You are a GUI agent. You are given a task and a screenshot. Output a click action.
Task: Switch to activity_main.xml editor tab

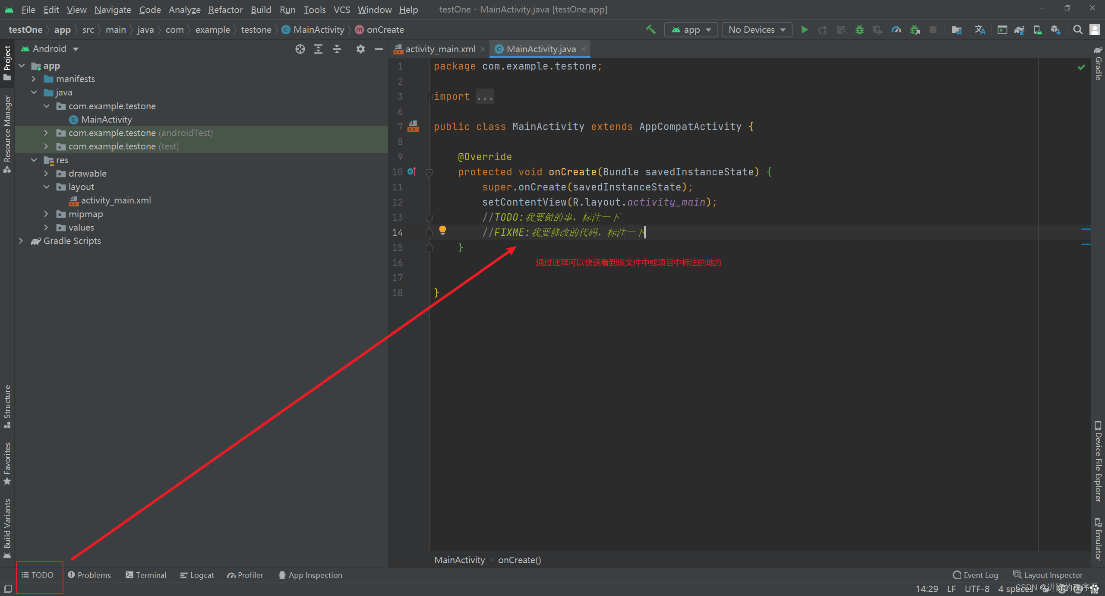[x=439, y=49]
